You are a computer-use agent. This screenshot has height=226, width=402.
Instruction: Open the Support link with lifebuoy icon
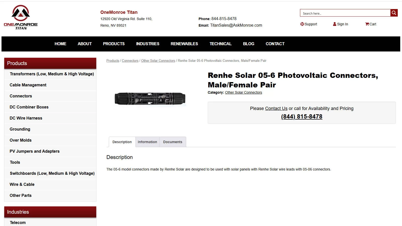click(309, 24)
